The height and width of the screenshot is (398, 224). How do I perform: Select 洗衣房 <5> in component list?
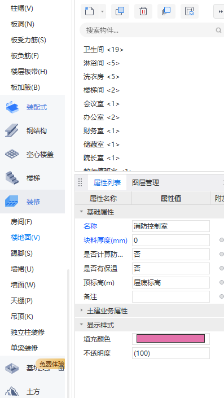click(102, 77)
